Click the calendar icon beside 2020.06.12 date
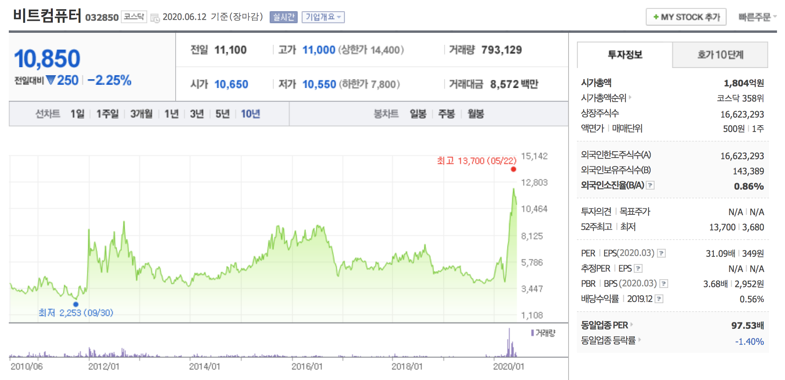The image size is (785, 380). 155,18
